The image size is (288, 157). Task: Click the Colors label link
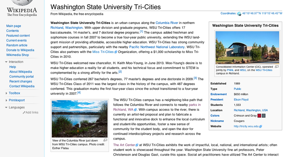[215, 116]
